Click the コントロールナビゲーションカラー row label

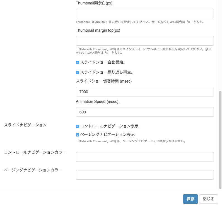(35, 152)
